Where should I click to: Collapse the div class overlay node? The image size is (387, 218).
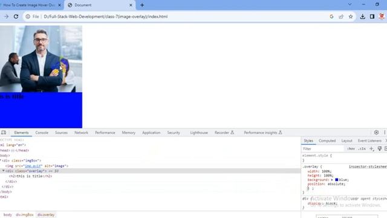4,171
